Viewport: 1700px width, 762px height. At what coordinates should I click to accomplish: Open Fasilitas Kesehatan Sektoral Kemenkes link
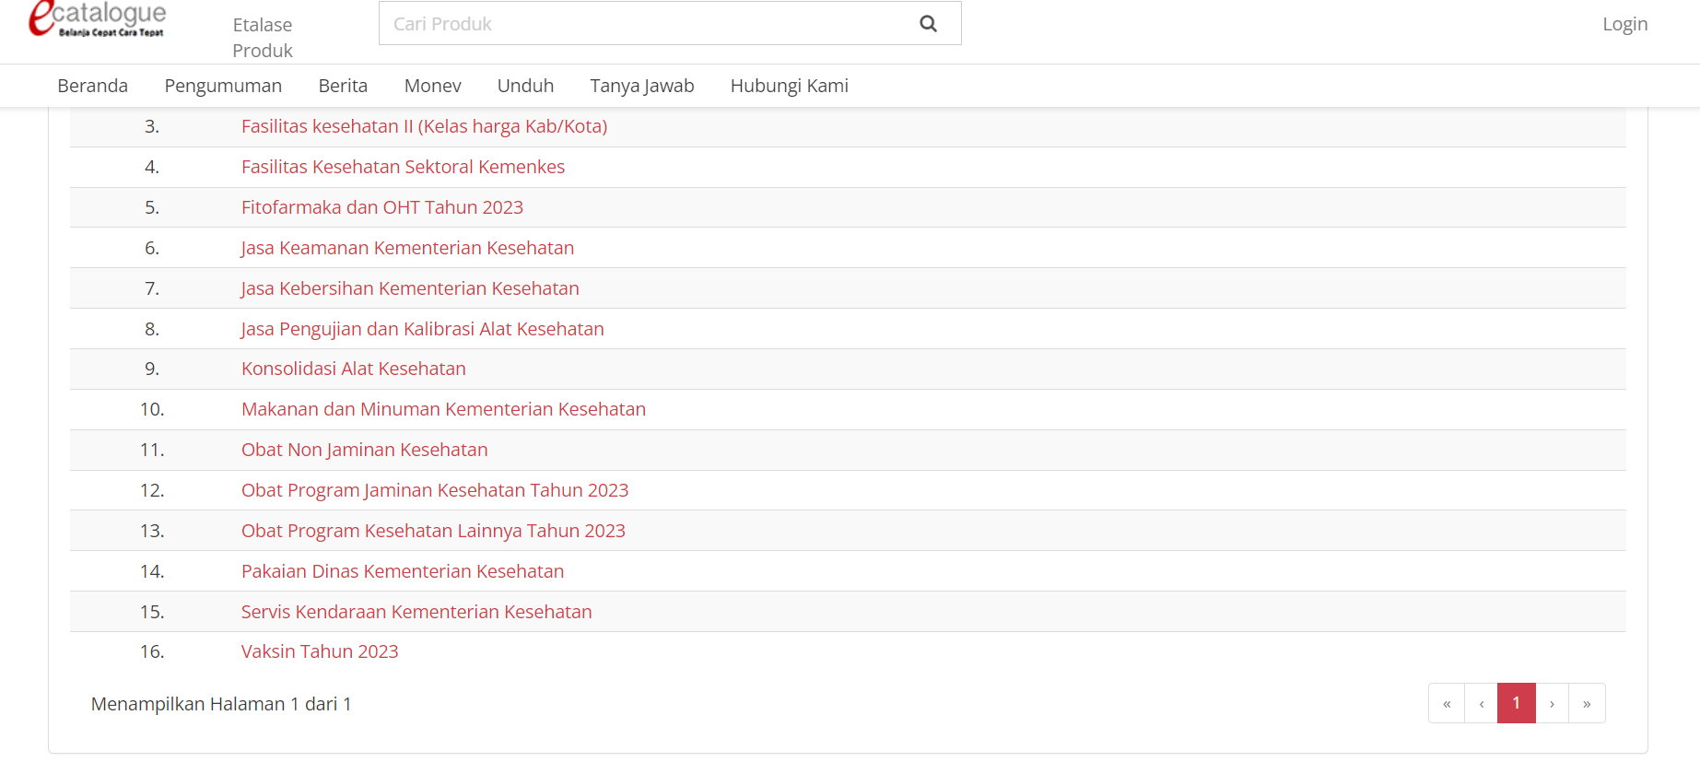click(x=403, y=167)
